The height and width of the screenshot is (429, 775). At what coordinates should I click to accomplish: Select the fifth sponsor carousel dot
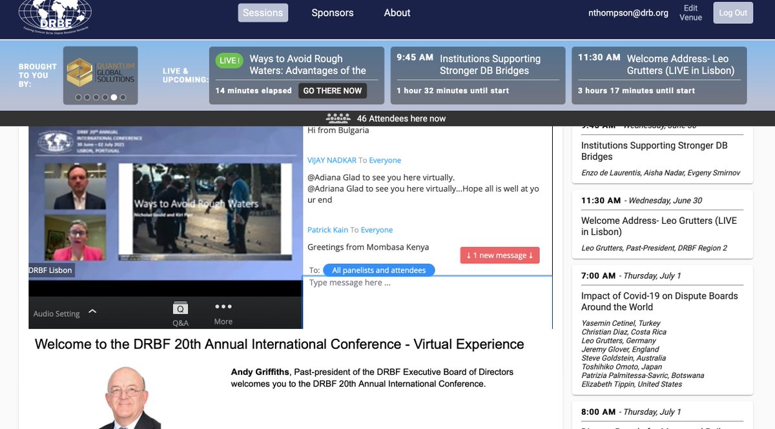(x=114, y=97)
